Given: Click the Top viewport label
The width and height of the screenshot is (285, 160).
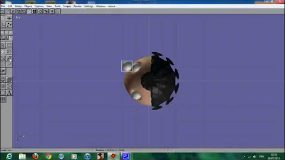Looking at the screenshot, I should [x=18, y=17].
